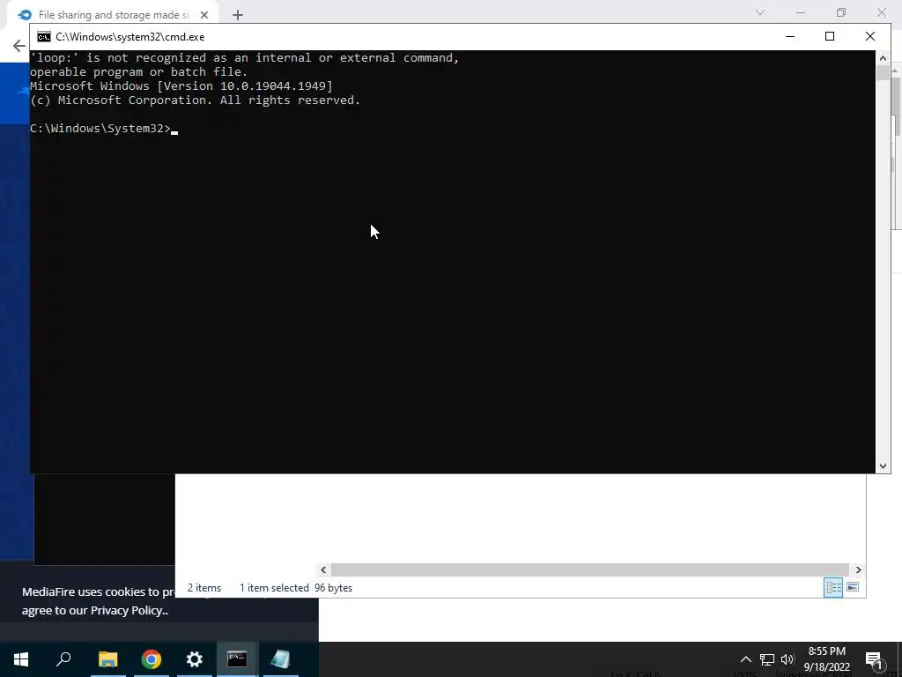Open a new browser tab
Screen dimensions: 902x677
click(238, 15)
